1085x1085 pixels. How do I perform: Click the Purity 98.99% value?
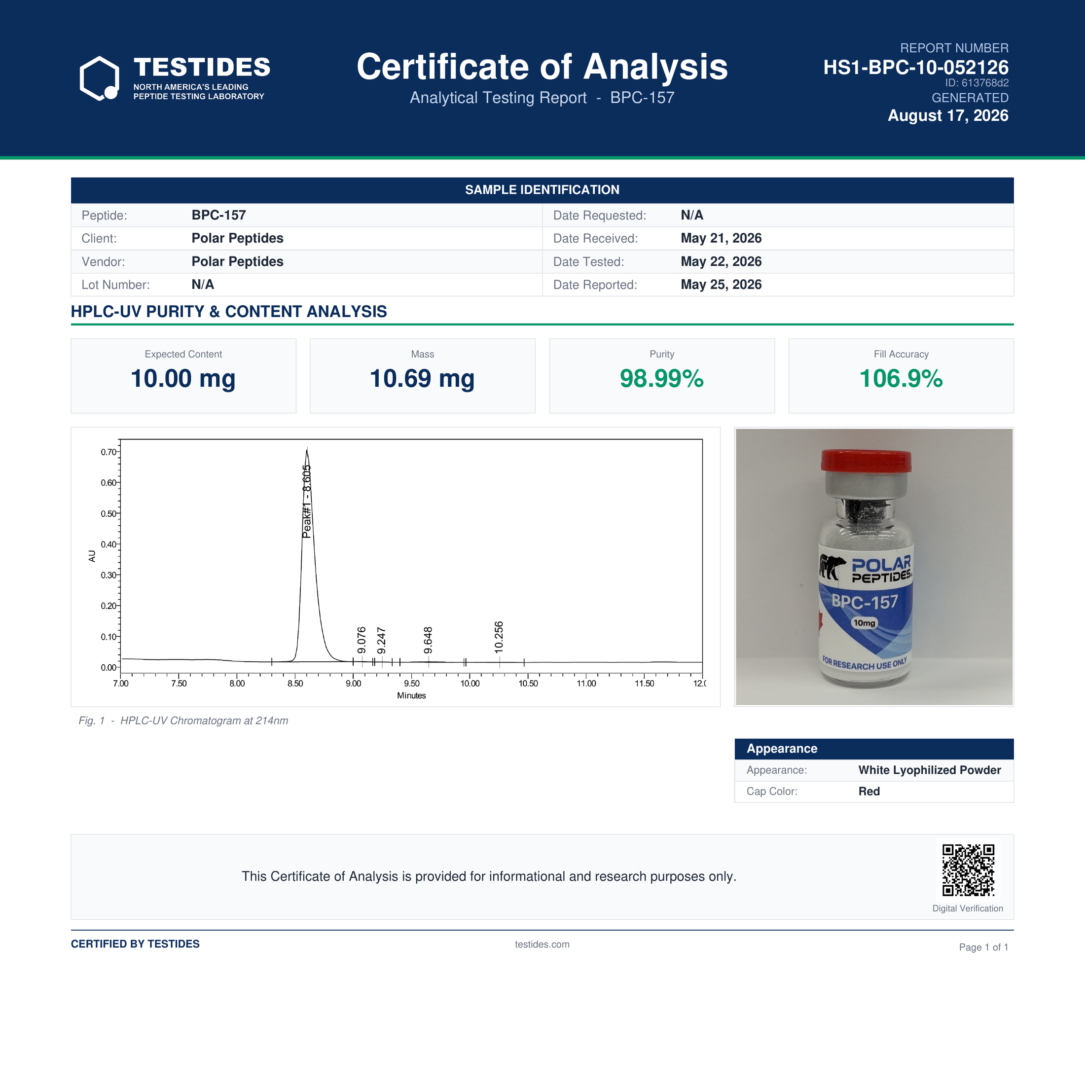(661, 378)
